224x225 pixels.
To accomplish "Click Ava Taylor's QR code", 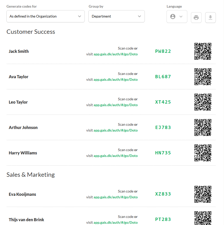I will (x=203, y=77).
